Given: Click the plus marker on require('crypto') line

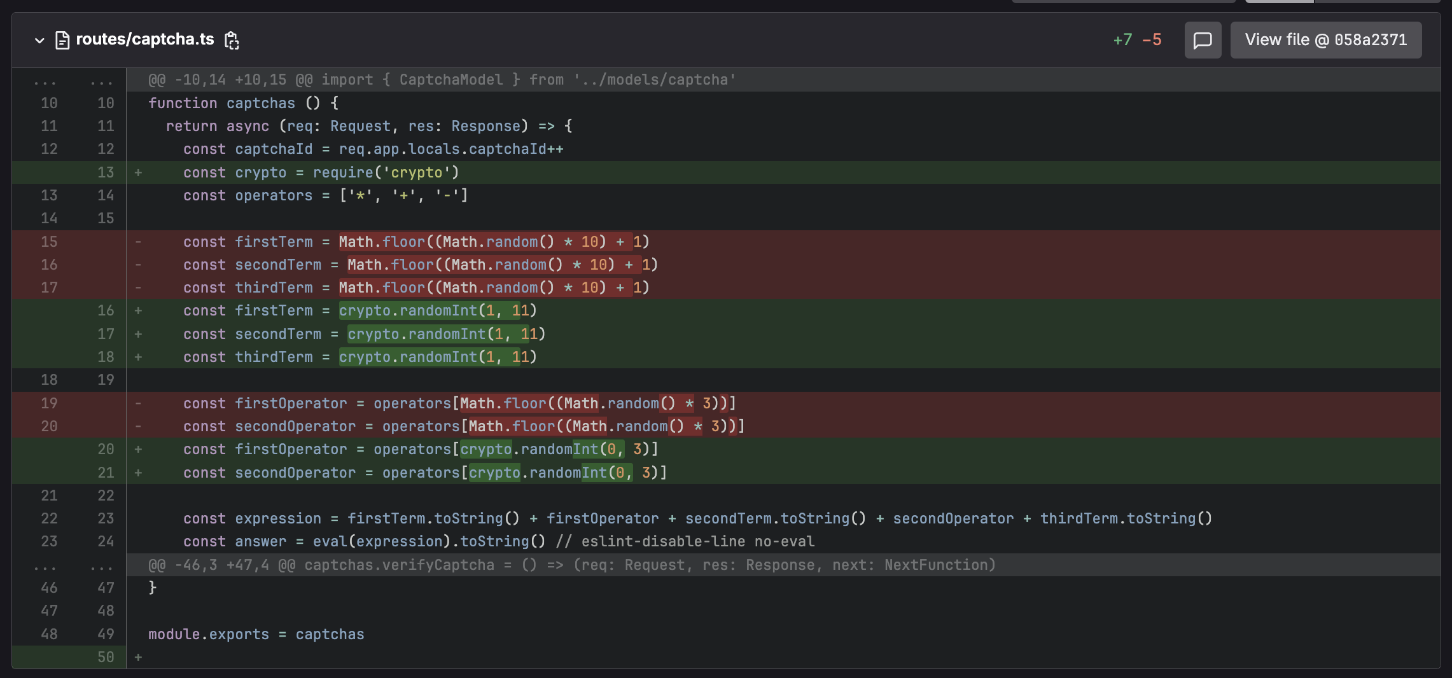Looking at the screenshot, I should pos(138,172).
